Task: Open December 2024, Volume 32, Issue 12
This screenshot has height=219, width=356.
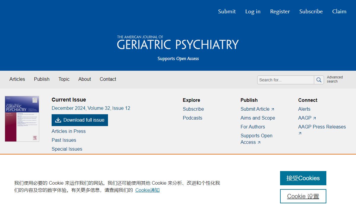Action: tap(91, 108)
